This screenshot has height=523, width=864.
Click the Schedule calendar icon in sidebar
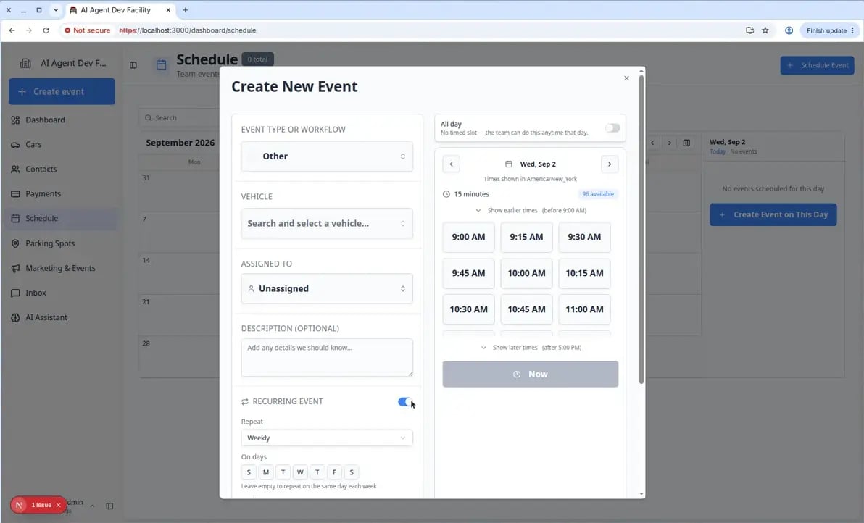[x=15, y=219]
